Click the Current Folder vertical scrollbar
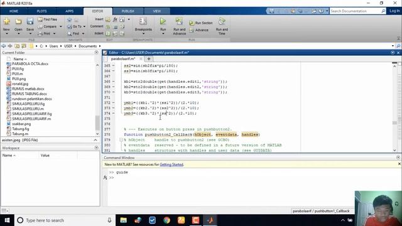The height and width of the screenshot is (226, 402). tap(97, 100)
